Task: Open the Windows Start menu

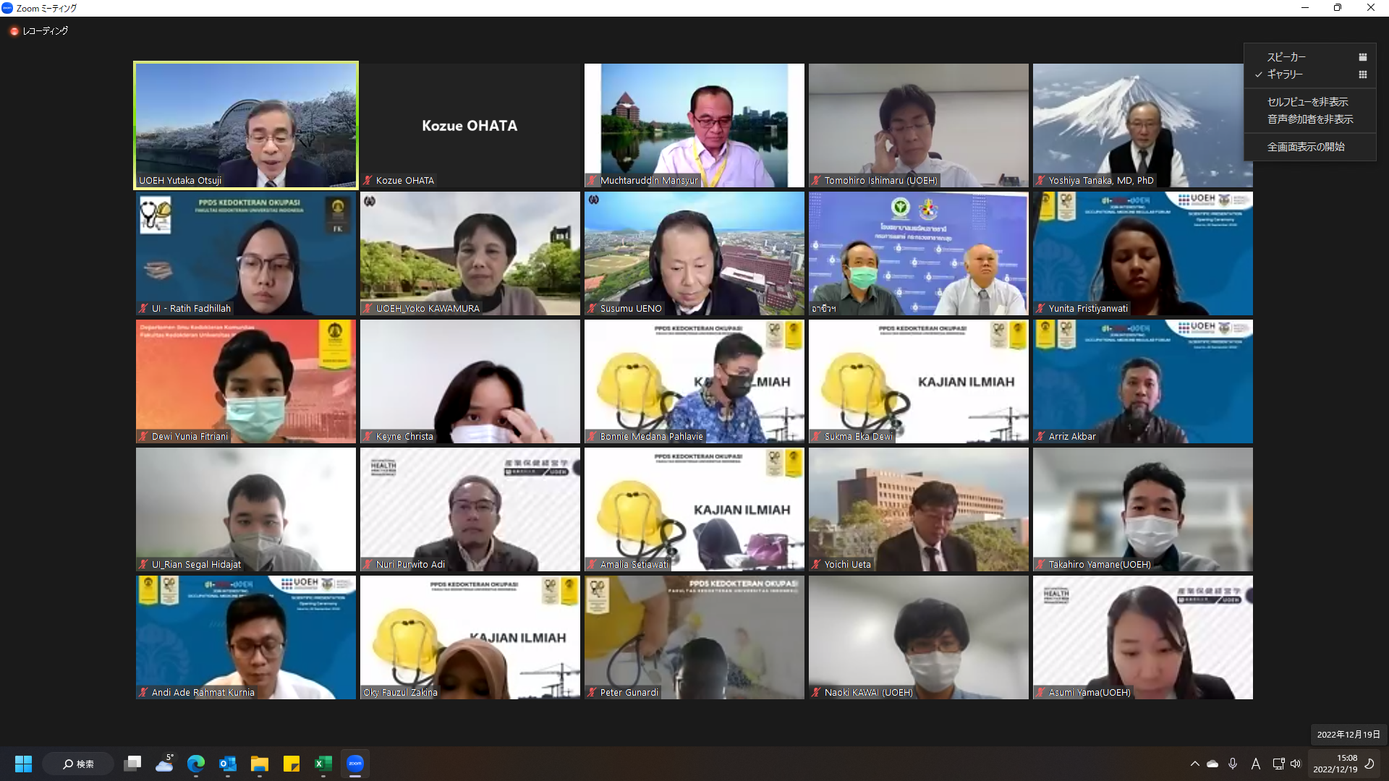Action: point(23,764)
